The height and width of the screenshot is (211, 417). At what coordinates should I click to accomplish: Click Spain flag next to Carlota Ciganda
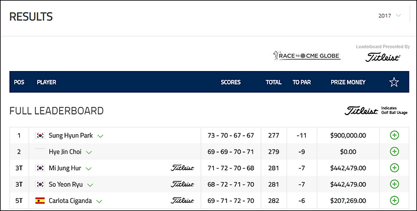[x=40, y=201]
